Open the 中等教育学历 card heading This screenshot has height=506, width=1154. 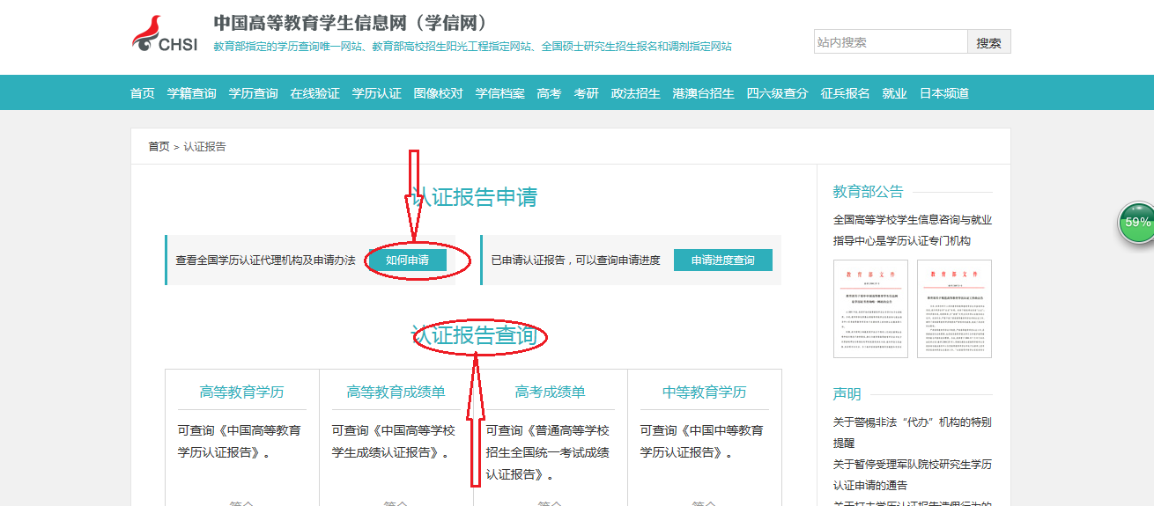click(x=704, y=392)
